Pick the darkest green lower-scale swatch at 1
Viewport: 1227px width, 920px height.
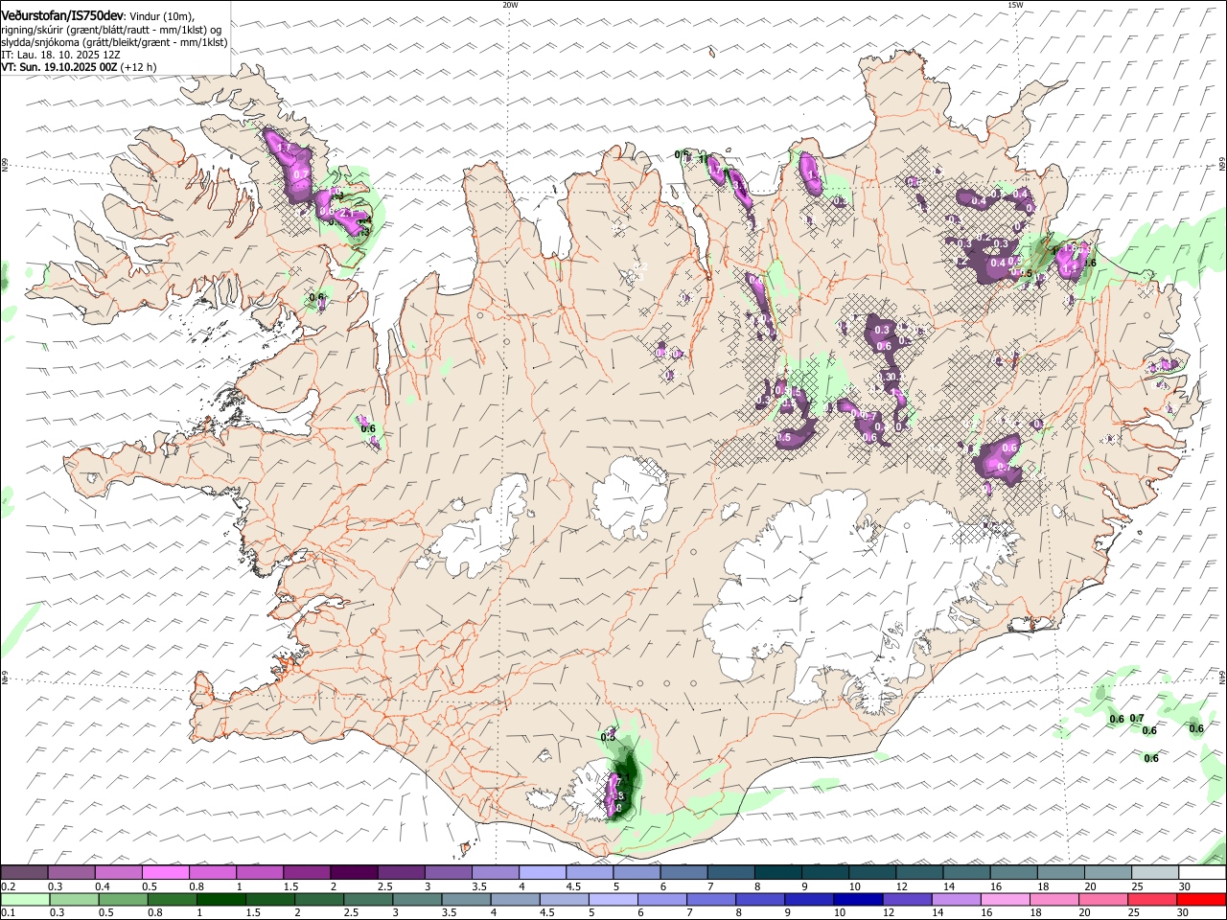click(x=221, y=899)
